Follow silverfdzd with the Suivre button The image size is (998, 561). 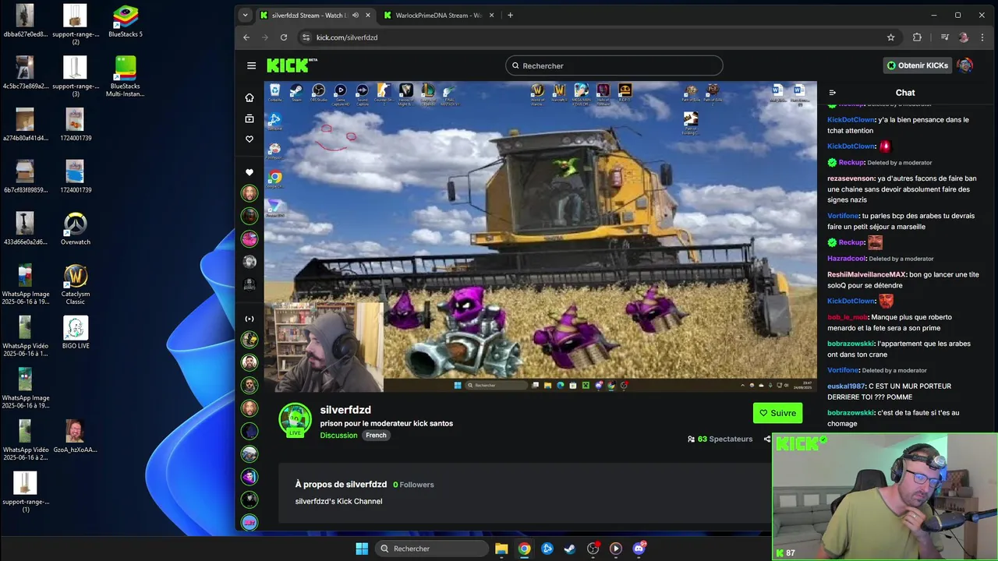(x=777, y=413)
